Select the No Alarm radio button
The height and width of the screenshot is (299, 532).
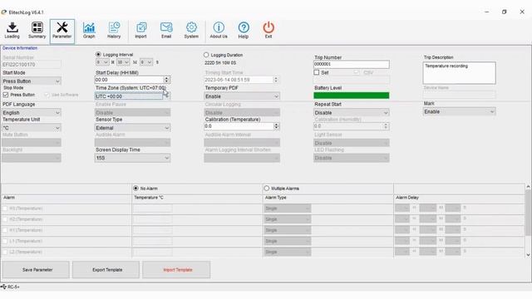click(x=135, y=189)
